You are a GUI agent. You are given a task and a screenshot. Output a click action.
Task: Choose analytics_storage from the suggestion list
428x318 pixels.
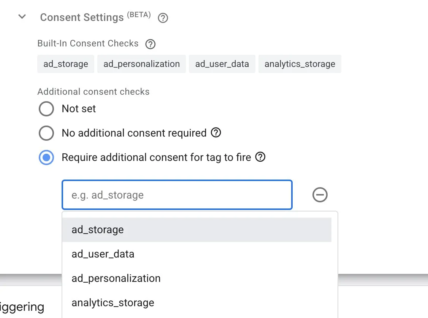tap(197, 303)
